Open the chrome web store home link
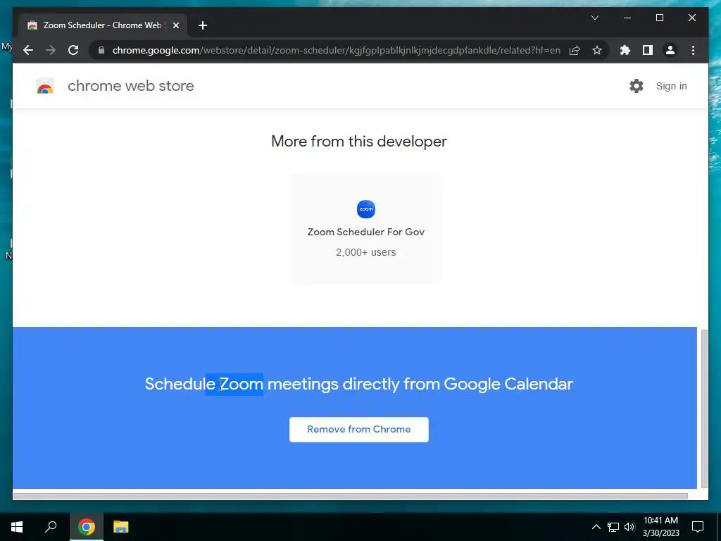Screen dimensions: 721x541 (x=130, y=86)
